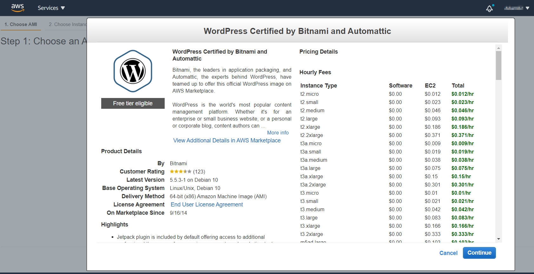Viewport: 534px width, 274px height.
Task: Click the t2.xlarge instance type text
Action: point(310,127)
